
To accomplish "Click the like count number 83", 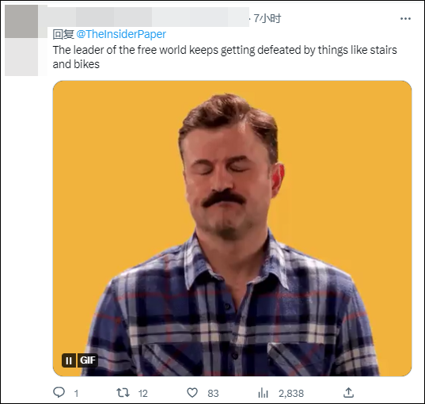I will click(213, 394).
